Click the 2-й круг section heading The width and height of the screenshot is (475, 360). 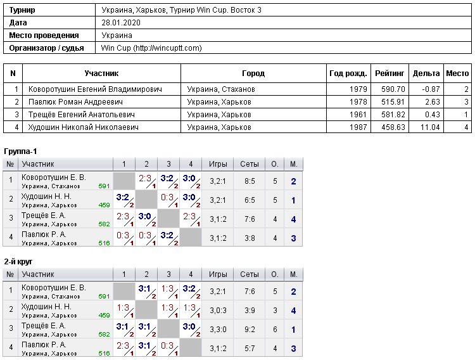pos(18,261)
